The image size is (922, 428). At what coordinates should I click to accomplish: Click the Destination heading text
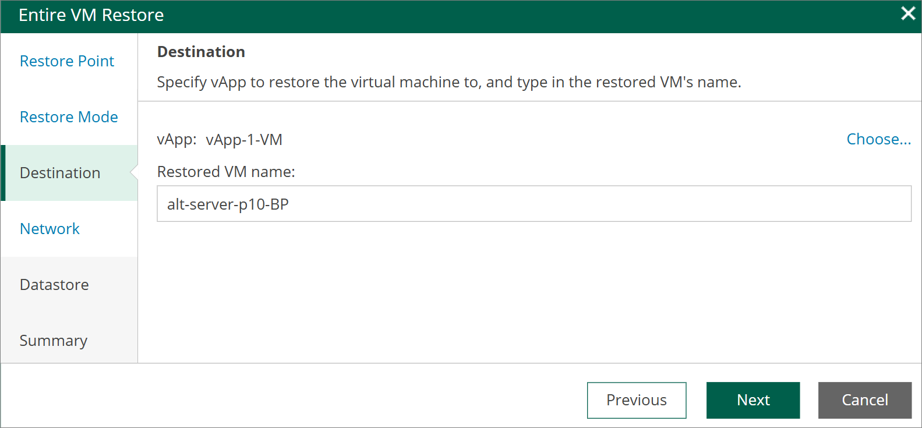tap(201, 52)
